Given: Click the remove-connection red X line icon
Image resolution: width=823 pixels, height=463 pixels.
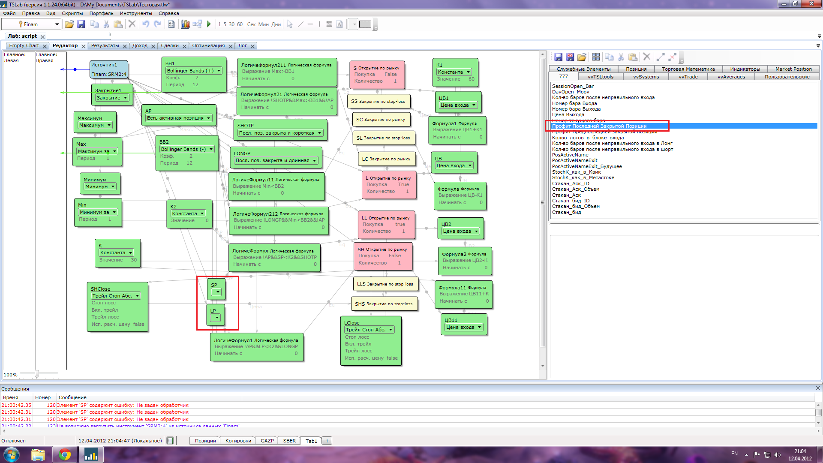Looking at the screenshot, I should (x=672, y=57).
